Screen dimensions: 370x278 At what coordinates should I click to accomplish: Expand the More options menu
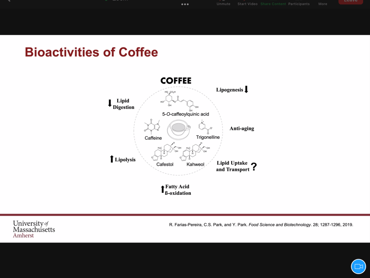323,4
